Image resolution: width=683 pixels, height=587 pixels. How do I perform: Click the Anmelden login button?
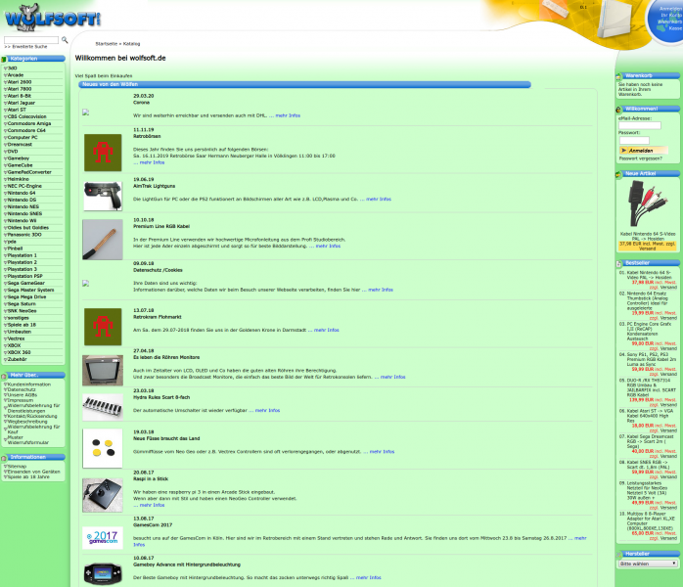click(x=643, y=151)
